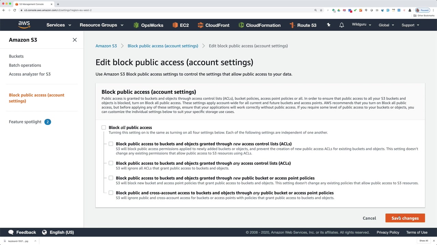Click the Paused profile button
The width and height of the screenshot is (437, 245).
point(422,10)
